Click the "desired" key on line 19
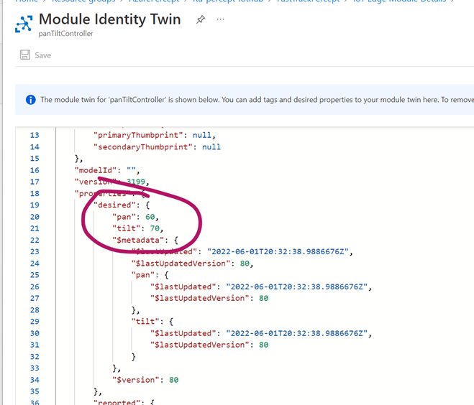Viewport: 474px width, 405px height. [x=114, y=205]
